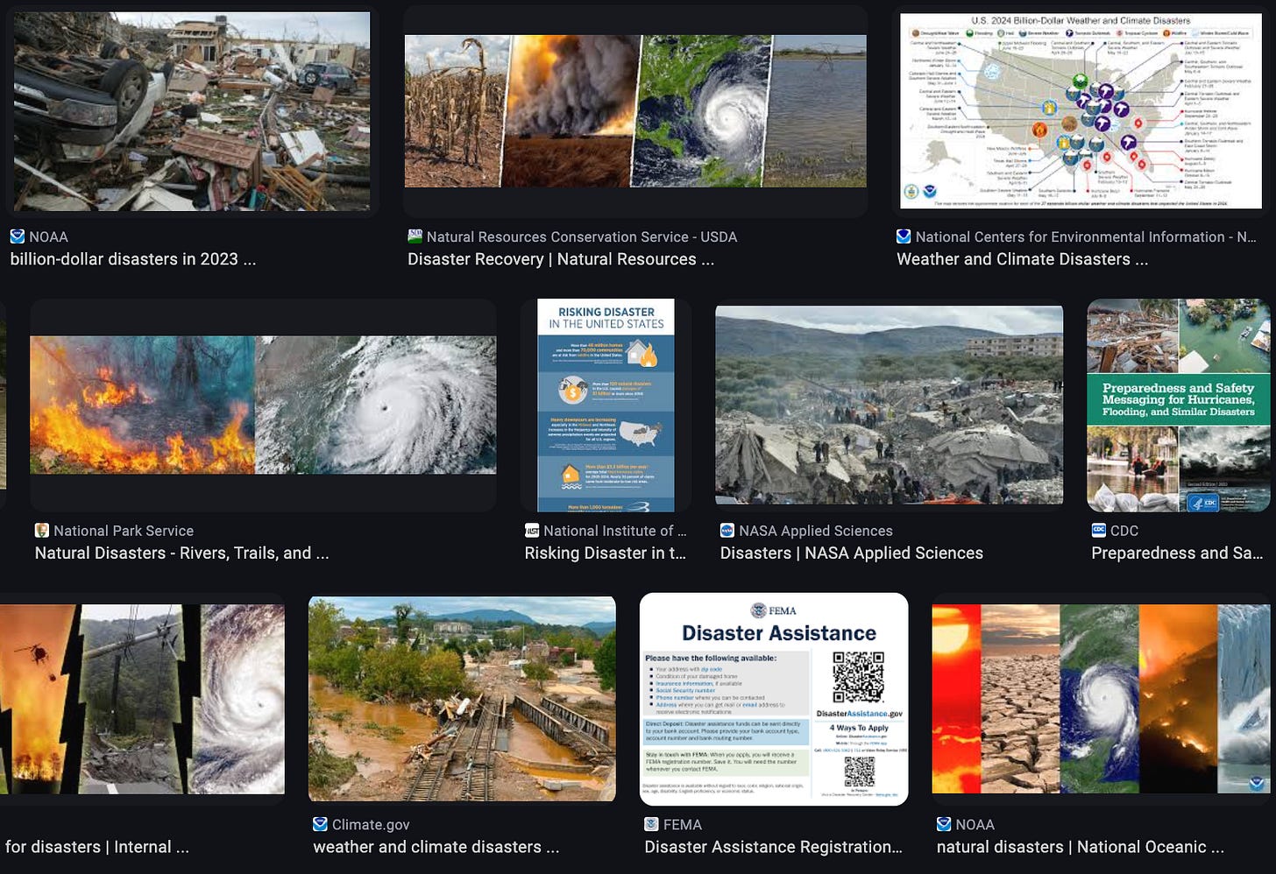Open 'Disasters | NASA Applied Sciences' link
Screen dimensions: 1276x874
tap(852, 553)
